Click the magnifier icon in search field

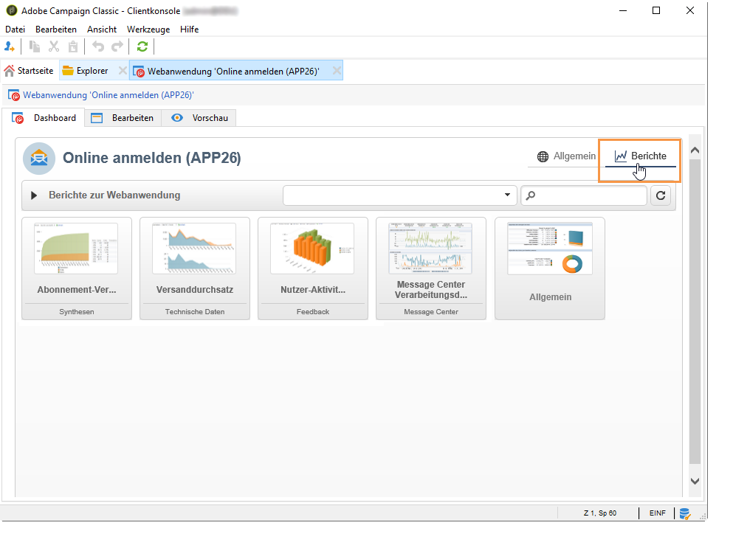[x=531, y=195]
